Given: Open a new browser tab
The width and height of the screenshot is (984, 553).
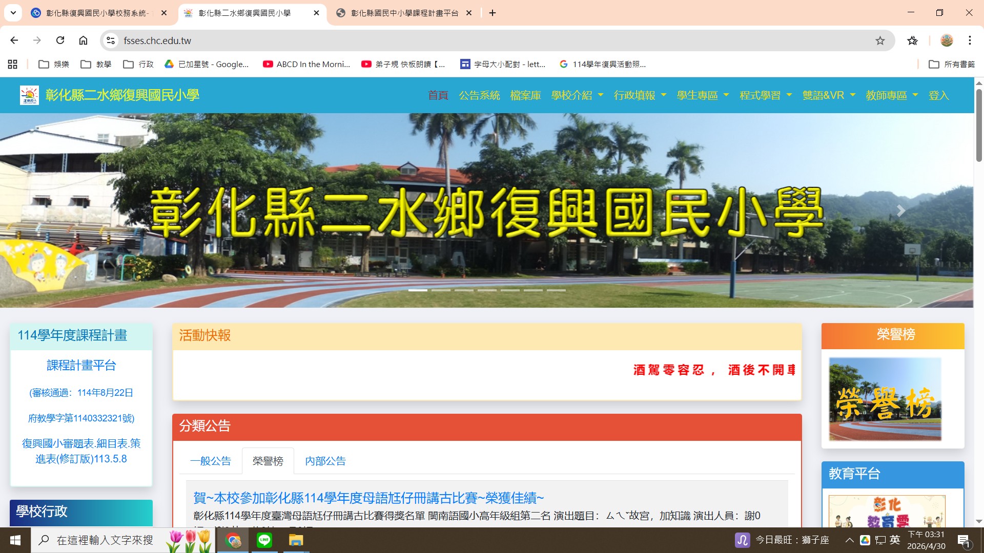Looking at the screenshot, I should tap(493, 13).
